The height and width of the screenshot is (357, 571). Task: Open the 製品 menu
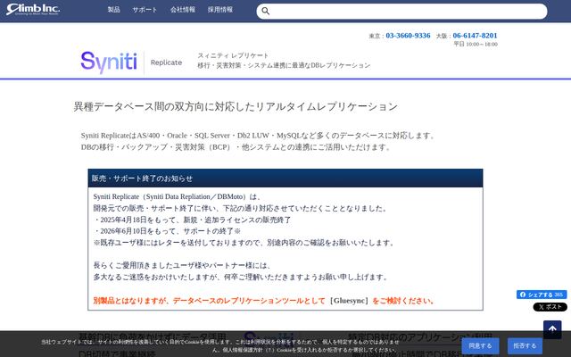click(x=113, y=10)
